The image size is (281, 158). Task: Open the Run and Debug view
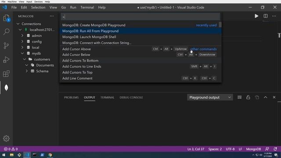pos(6,60)
